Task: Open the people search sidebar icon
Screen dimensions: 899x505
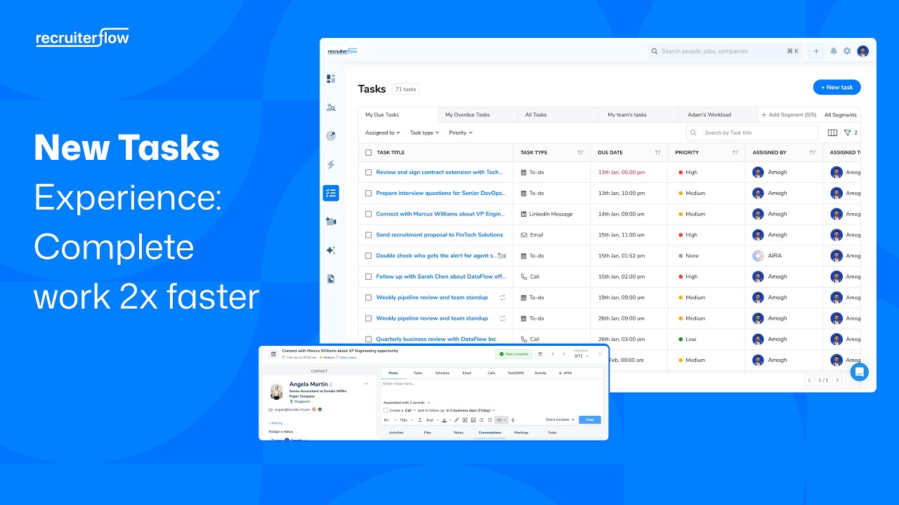Action: pos(331,107)
